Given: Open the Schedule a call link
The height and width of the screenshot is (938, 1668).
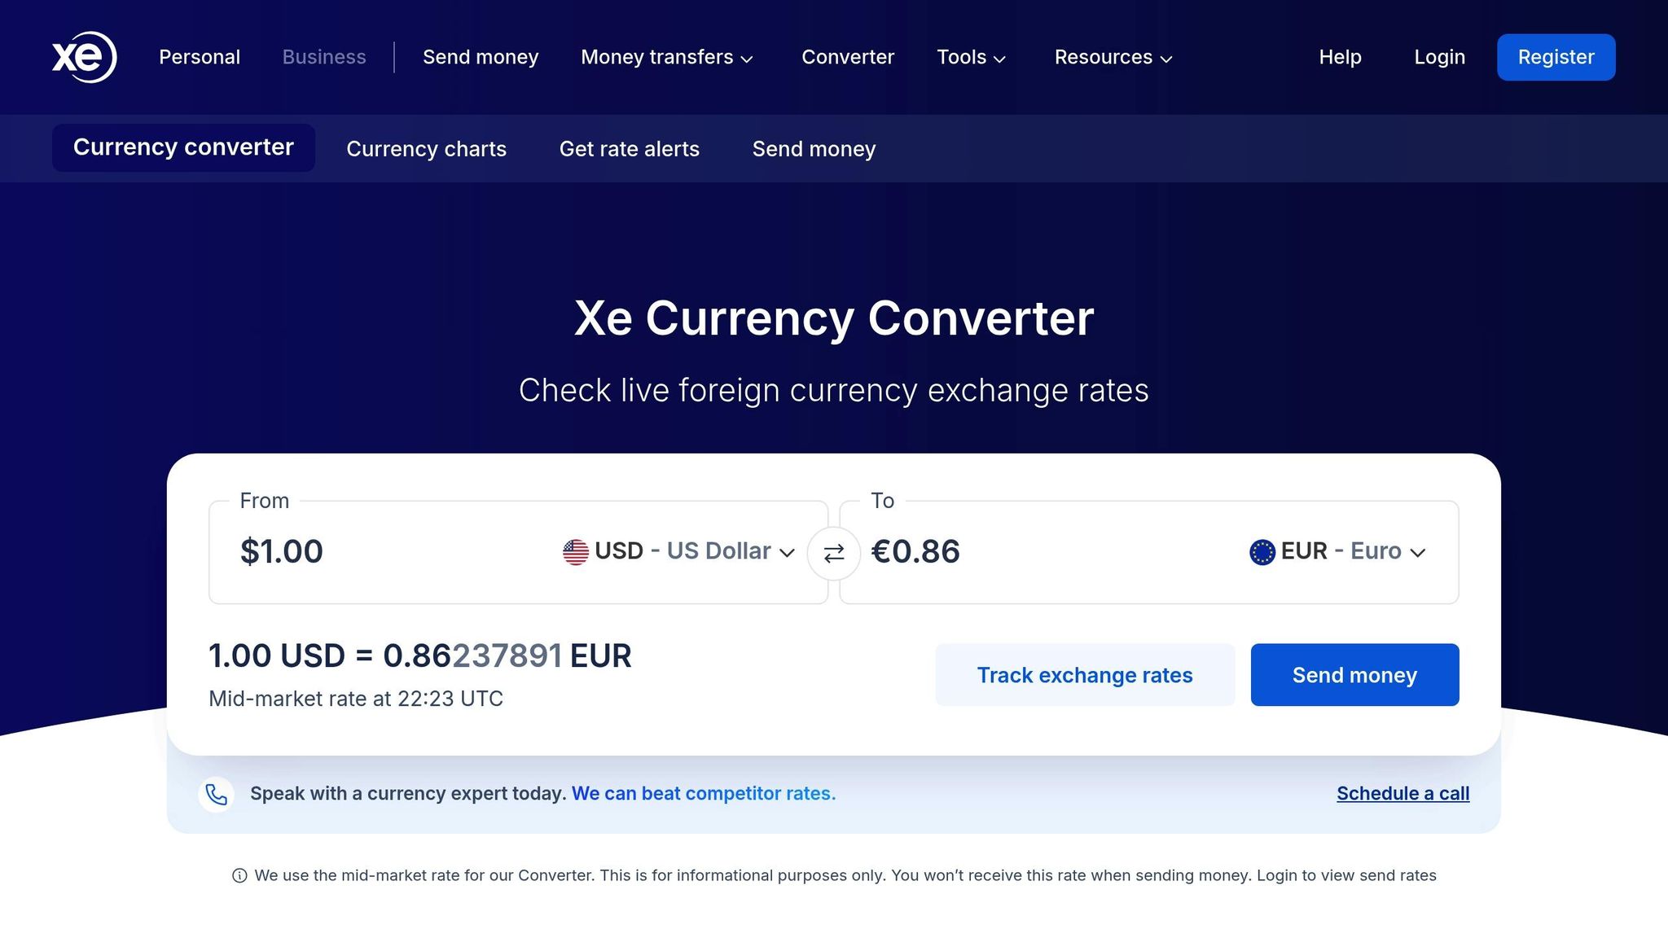Looking at the screenshot, I should [1402, 793].
